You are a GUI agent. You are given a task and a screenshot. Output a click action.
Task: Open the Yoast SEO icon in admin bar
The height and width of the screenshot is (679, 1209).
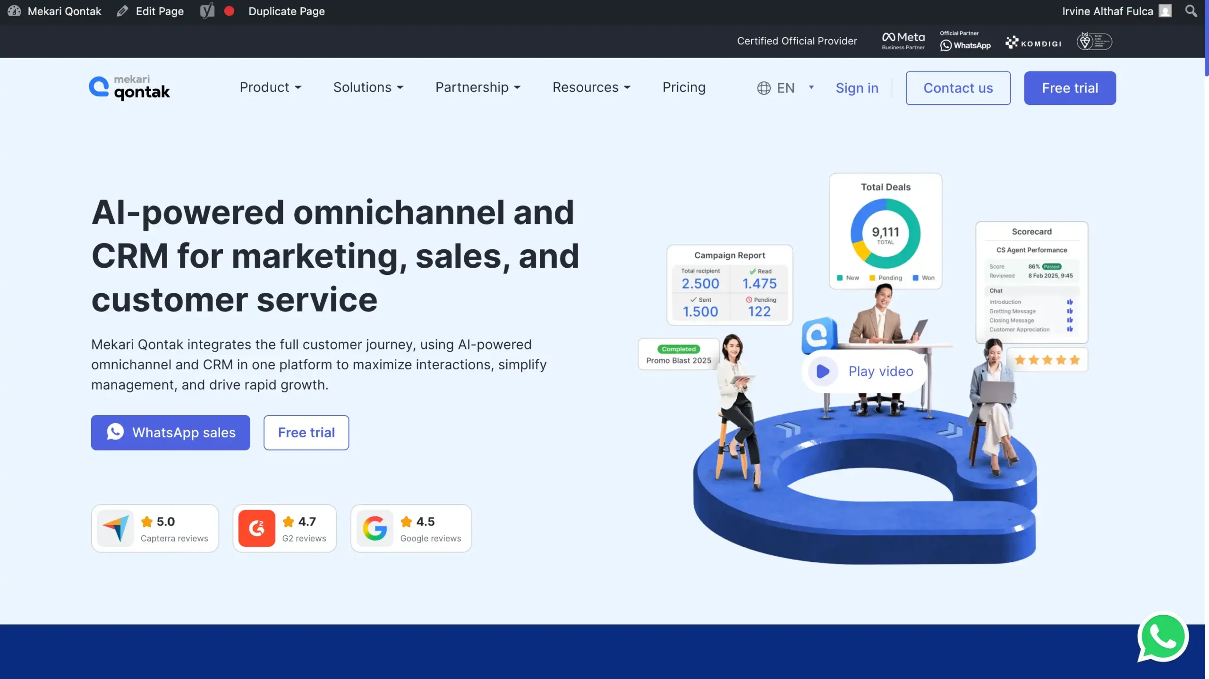click(x=207, y=10)
